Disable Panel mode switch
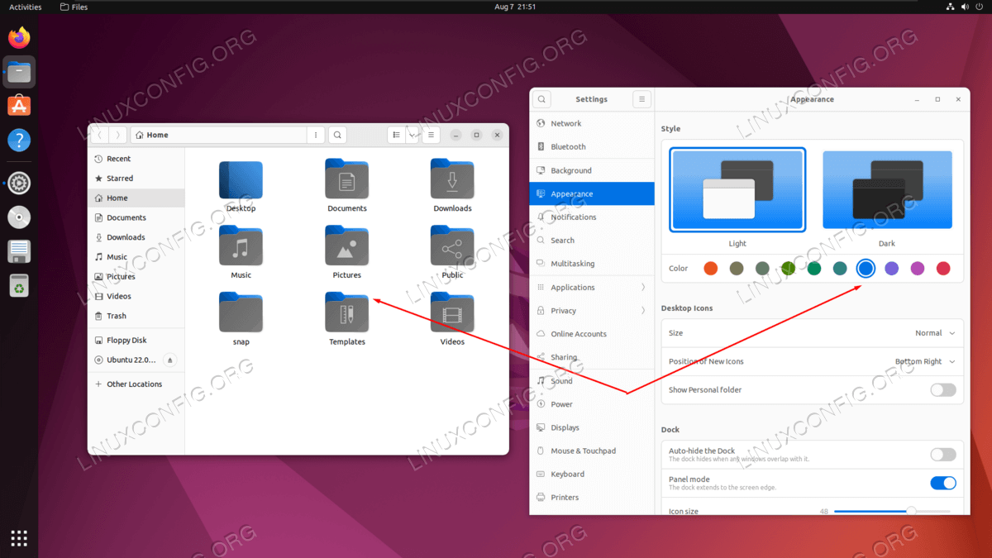This screenshot has width=992, height=558. point(942,483)
